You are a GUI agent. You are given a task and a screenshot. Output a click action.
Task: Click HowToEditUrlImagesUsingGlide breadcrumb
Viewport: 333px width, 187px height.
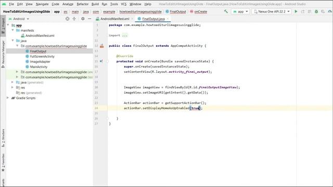27,11
